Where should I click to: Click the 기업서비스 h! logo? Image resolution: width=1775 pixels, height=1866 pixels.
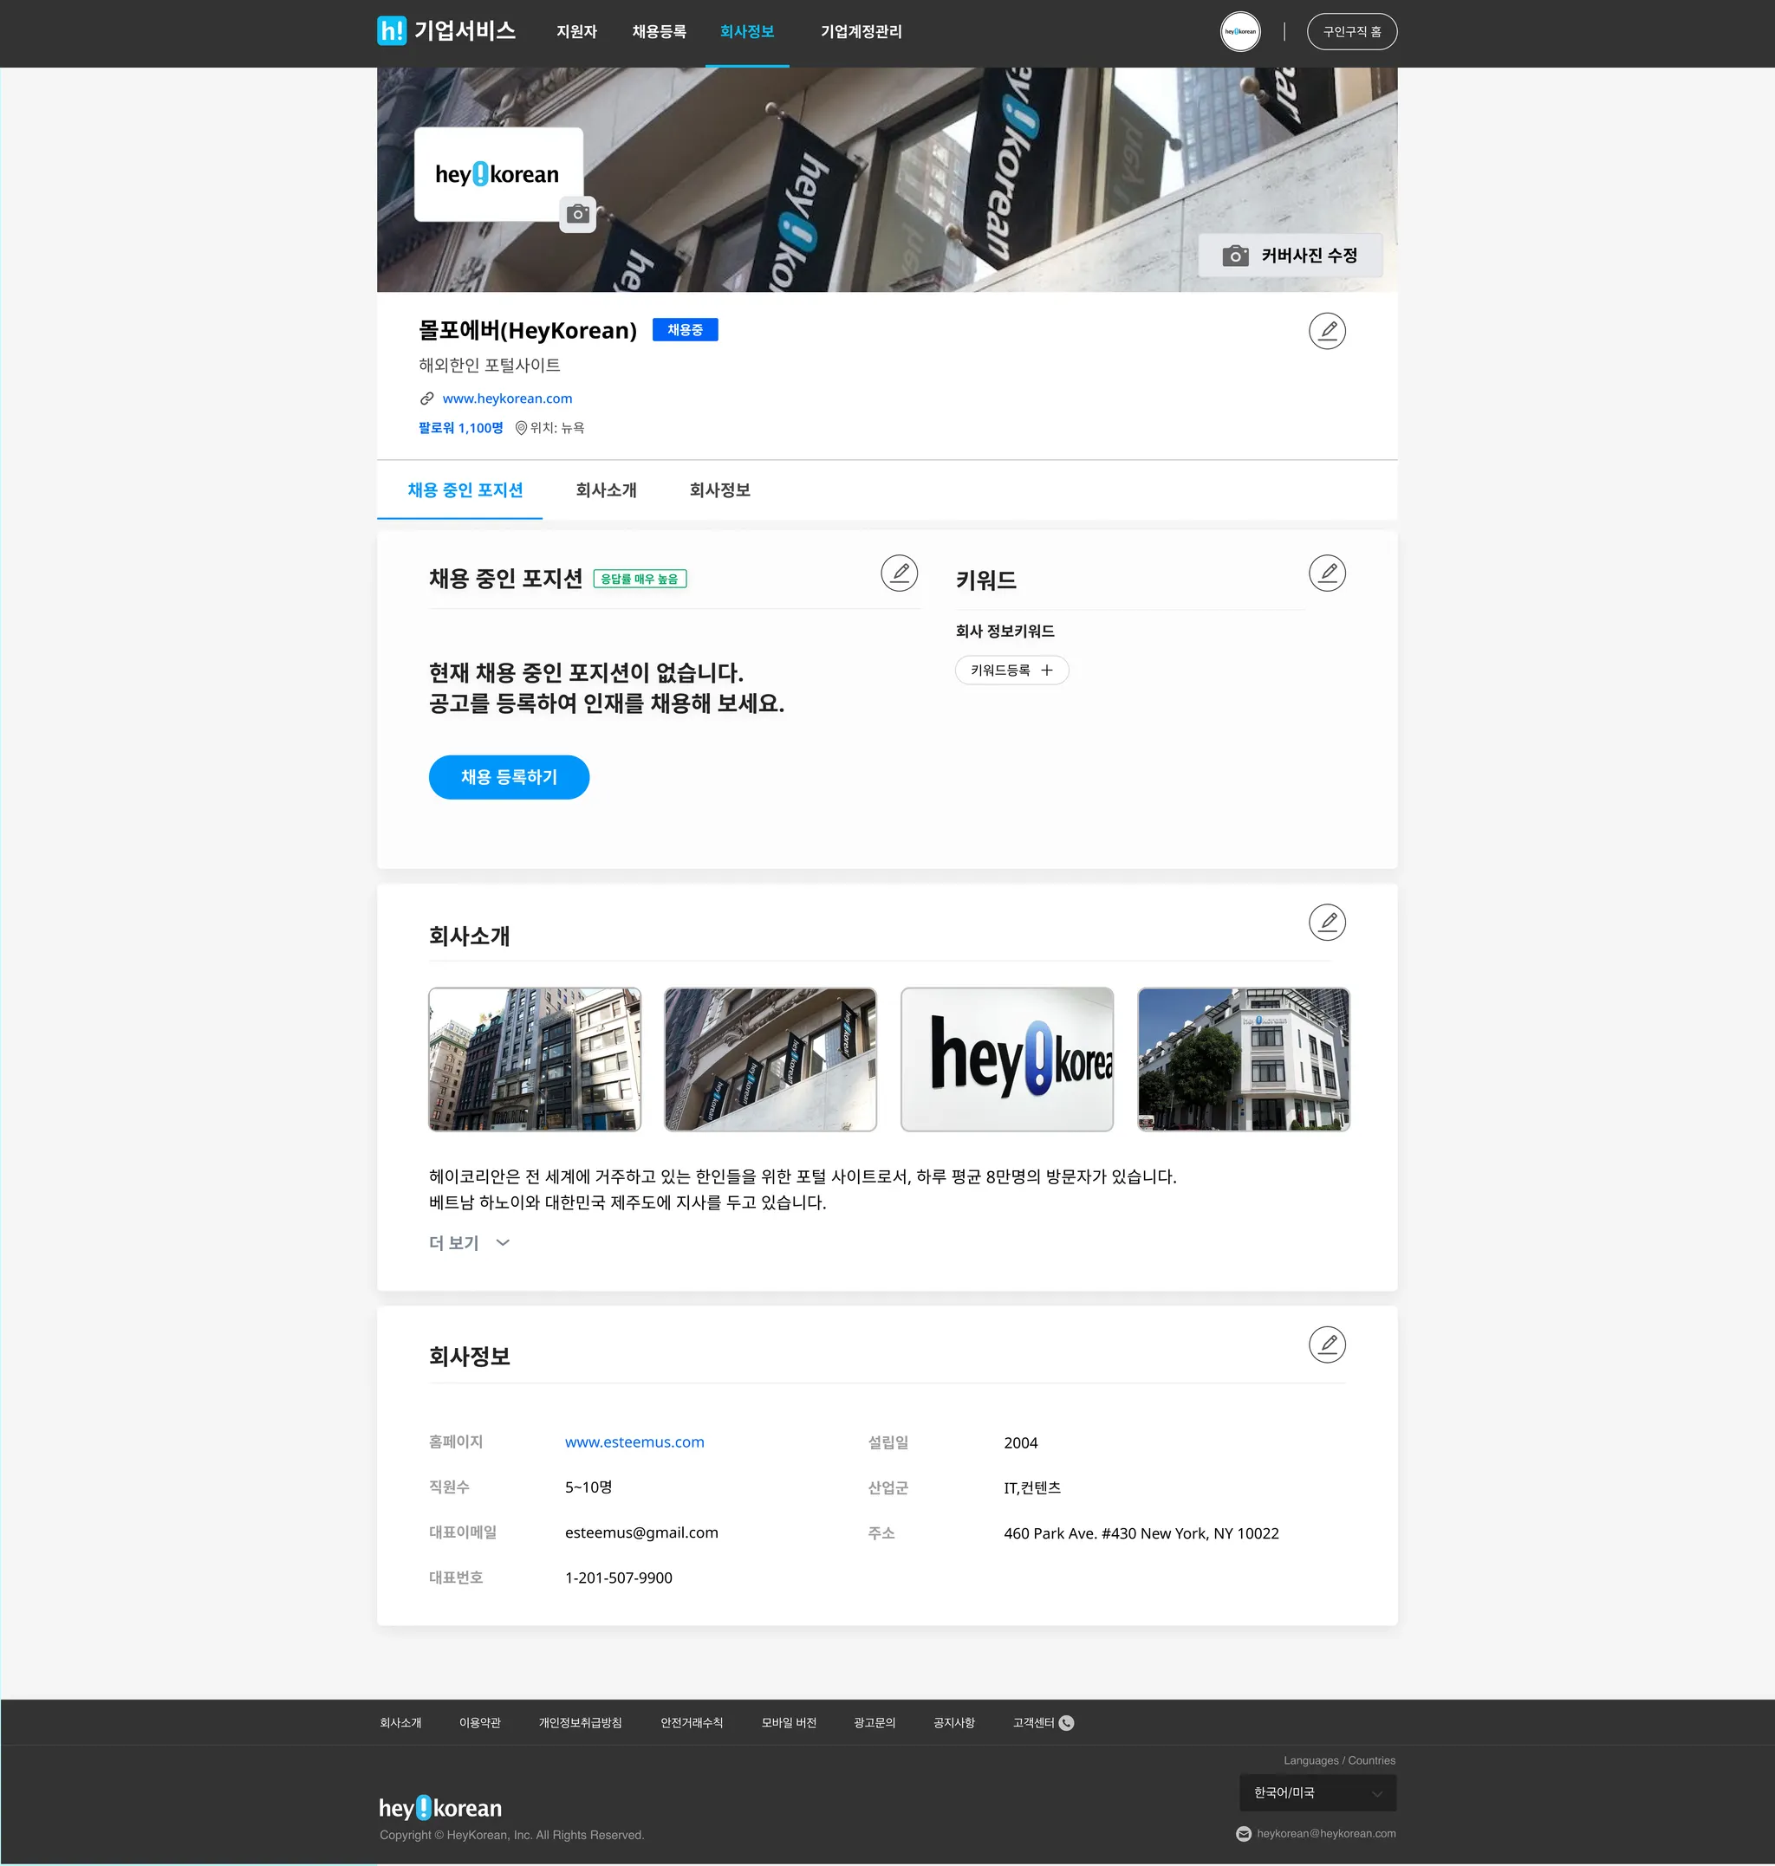[x=391, y=31]
